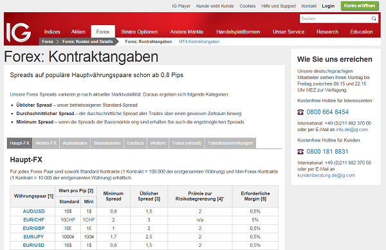Switch to the Tabellenanmerkungen tab

pyautogui.click(x=230, y=143)
